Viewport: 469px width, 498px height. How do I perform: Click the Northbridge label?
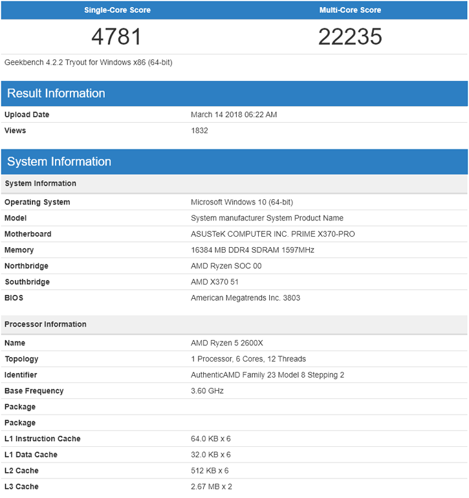tap(27, 266)
